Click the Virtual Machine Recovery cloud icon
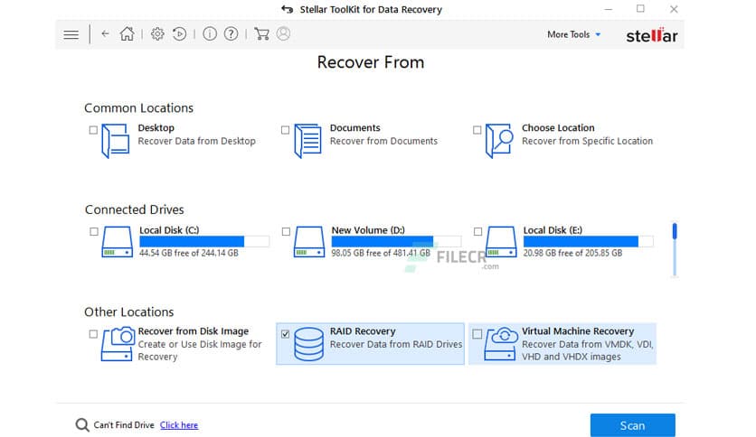The height and width of the screenshot is (437, 756). tap(500, 344)
